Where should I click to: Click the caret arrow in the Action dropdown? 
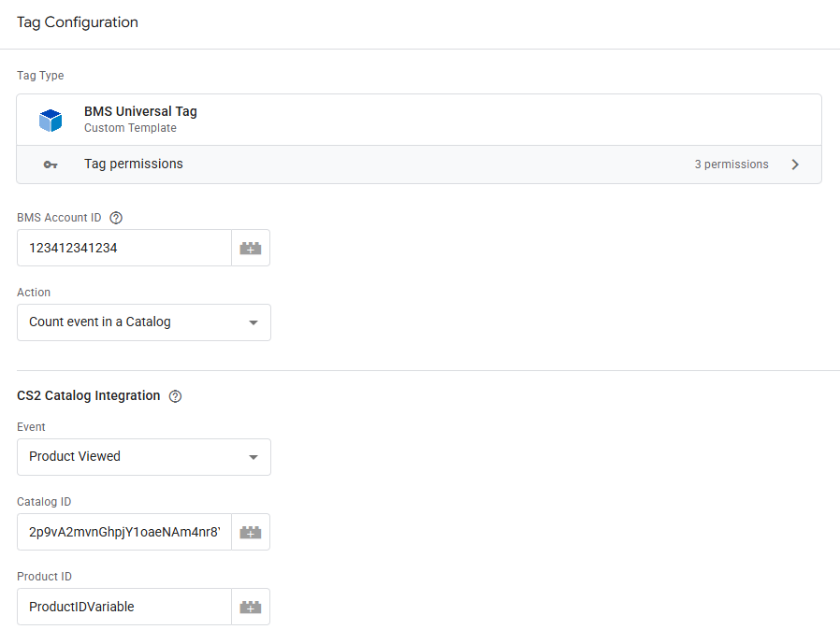tap(253, 322)
